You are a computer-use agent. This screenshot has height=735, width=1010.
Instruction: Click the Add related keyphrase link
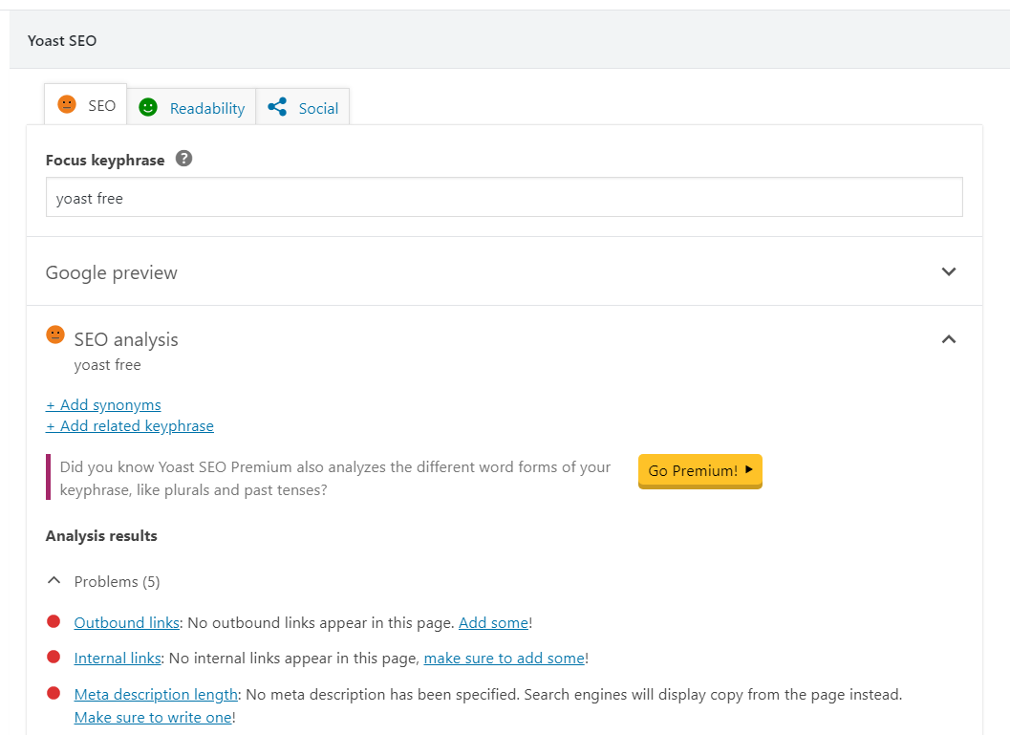coord(129,425)
